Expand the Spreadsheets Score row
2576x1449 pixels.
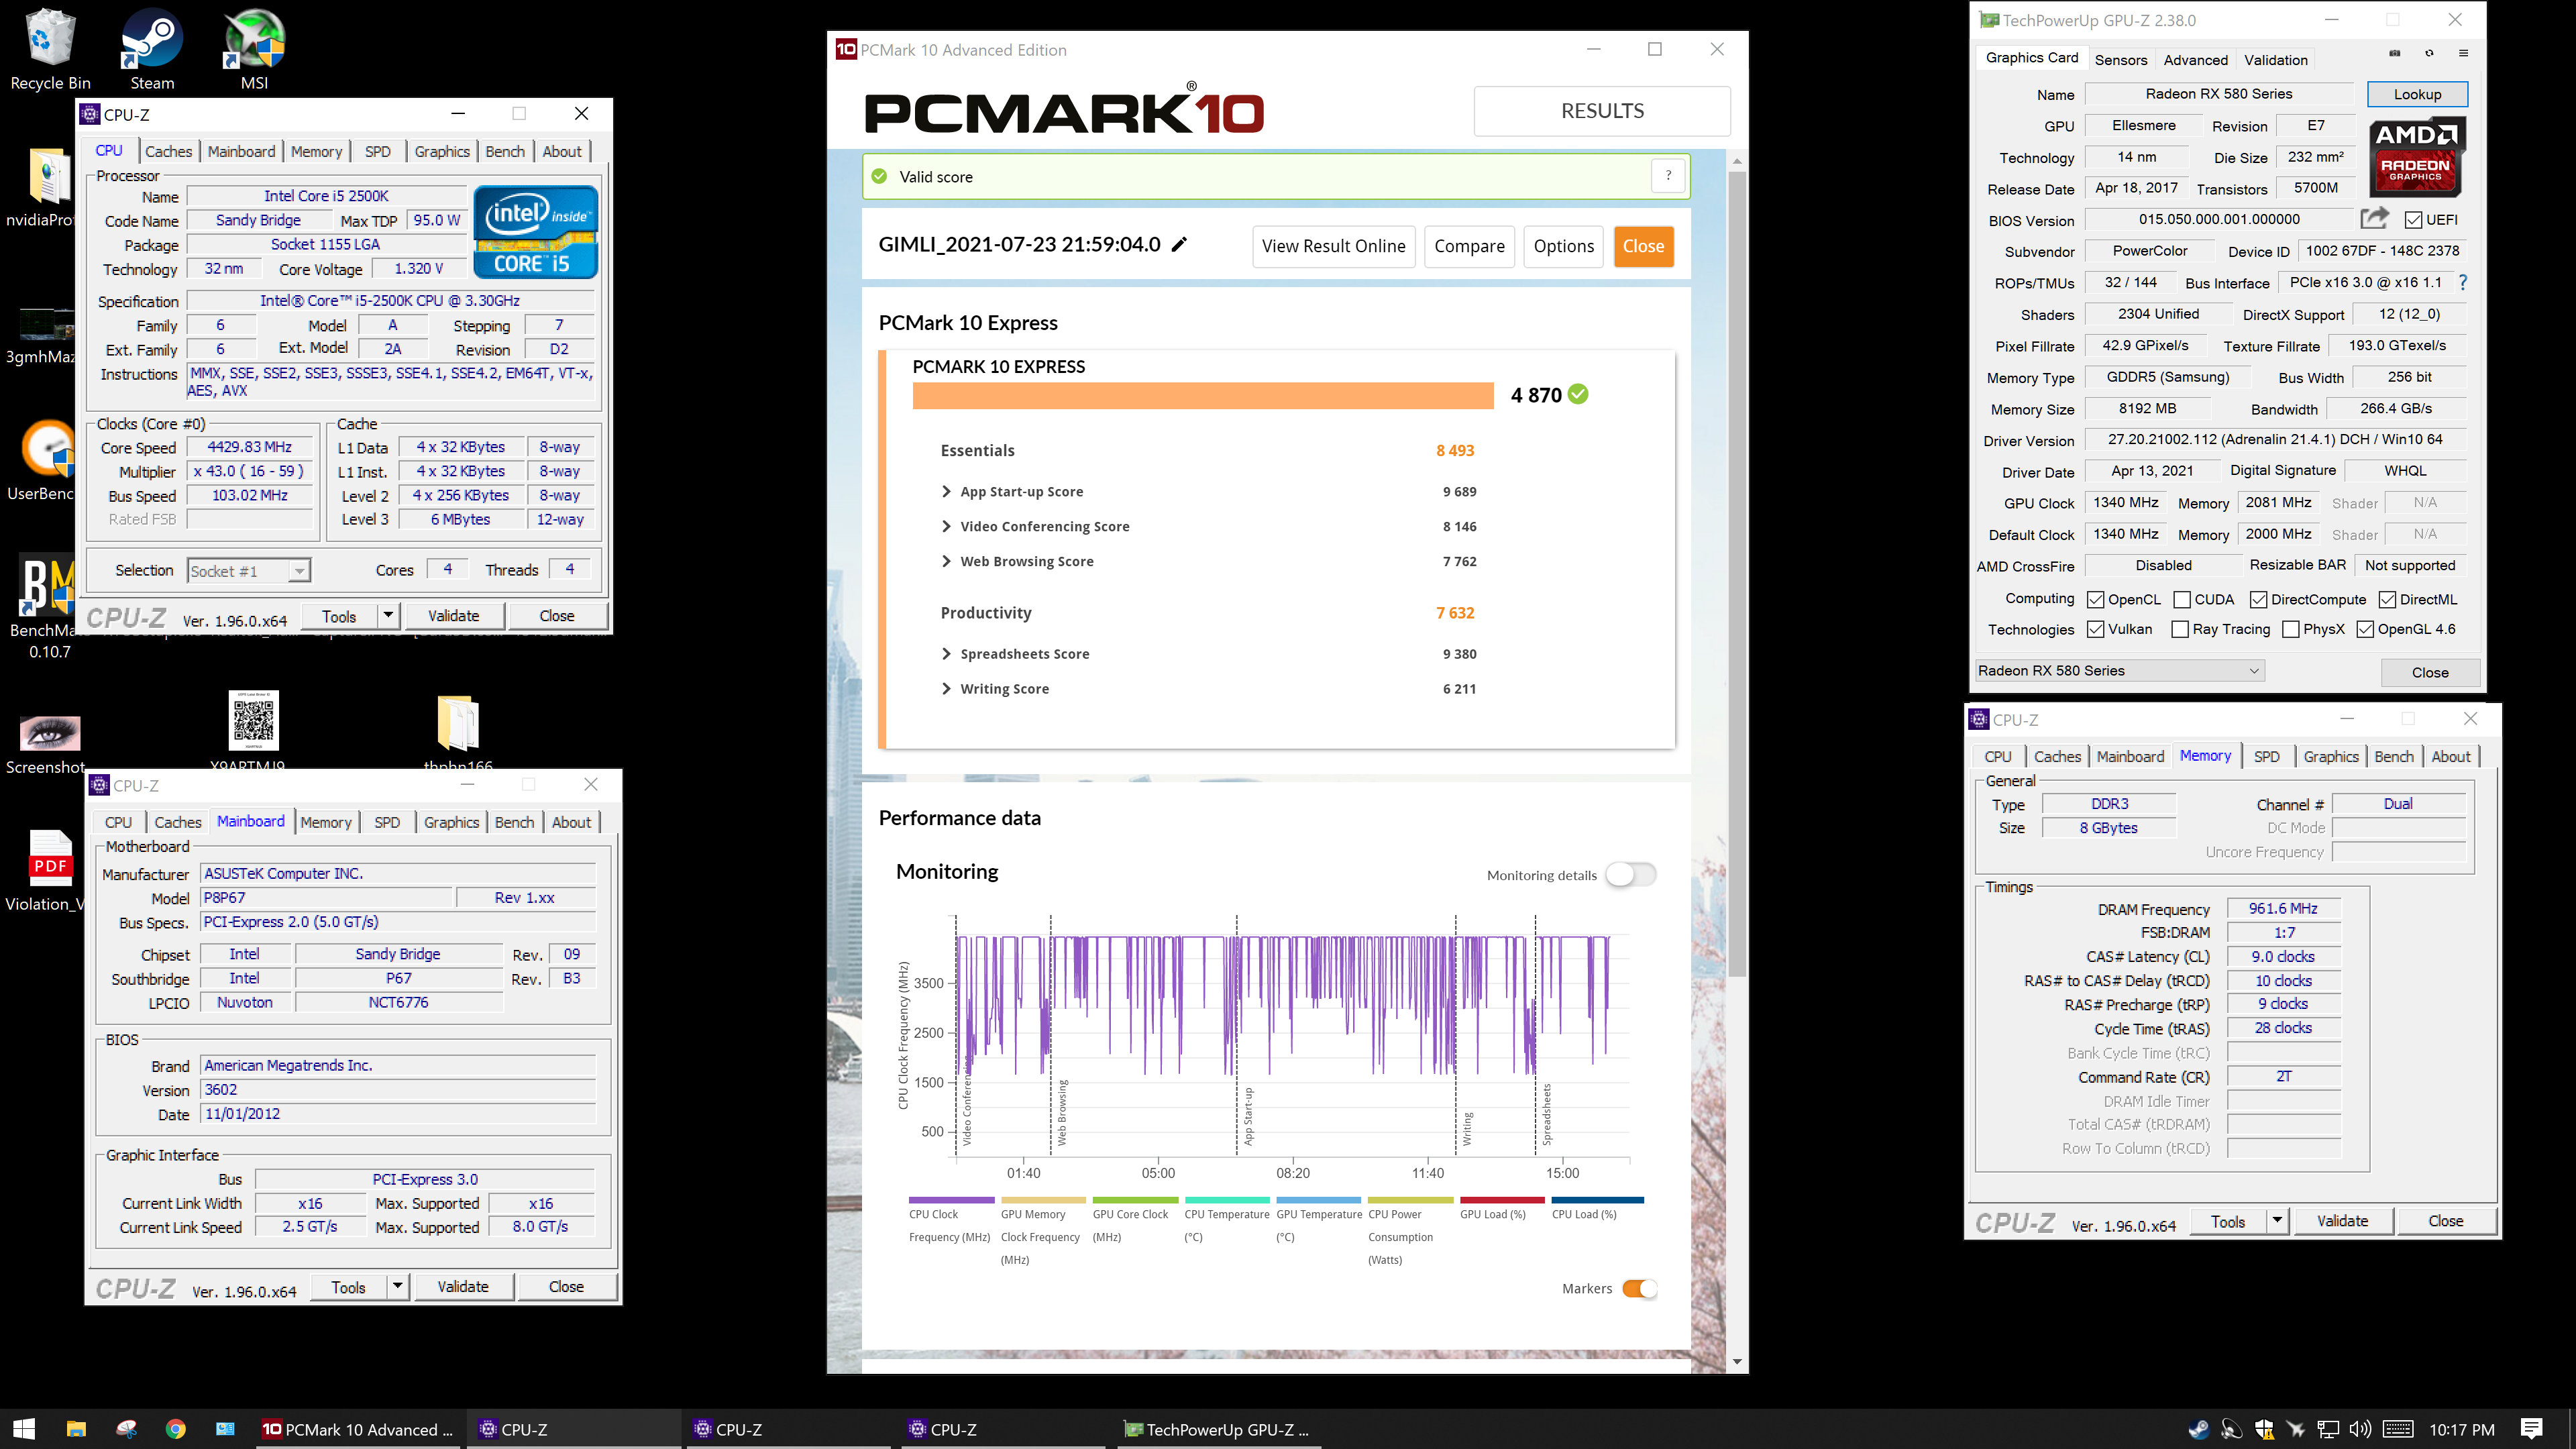point(946,653)
